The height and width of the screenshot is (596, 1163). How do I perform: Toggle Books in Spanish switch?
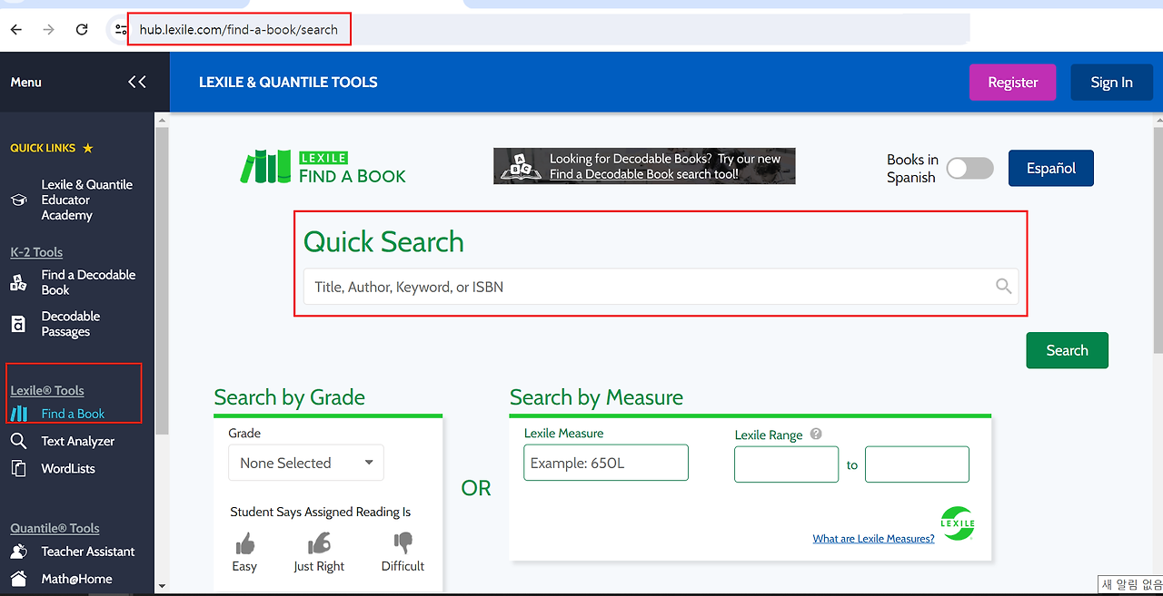click(x=970, y=168)
